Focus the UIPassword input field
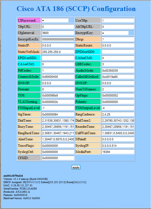151x209 pixels. 55,20
